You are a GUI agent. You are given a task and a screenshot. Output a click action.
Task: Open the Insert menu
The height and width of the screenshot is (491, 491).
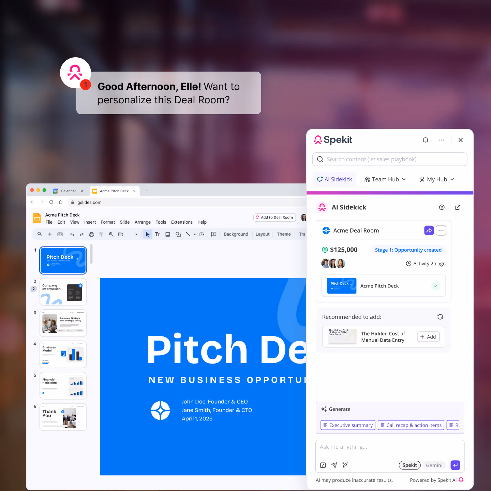coord(90,222)
